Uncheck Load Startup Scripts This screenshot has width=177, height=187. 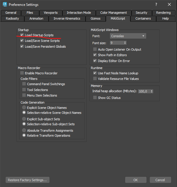22,35
